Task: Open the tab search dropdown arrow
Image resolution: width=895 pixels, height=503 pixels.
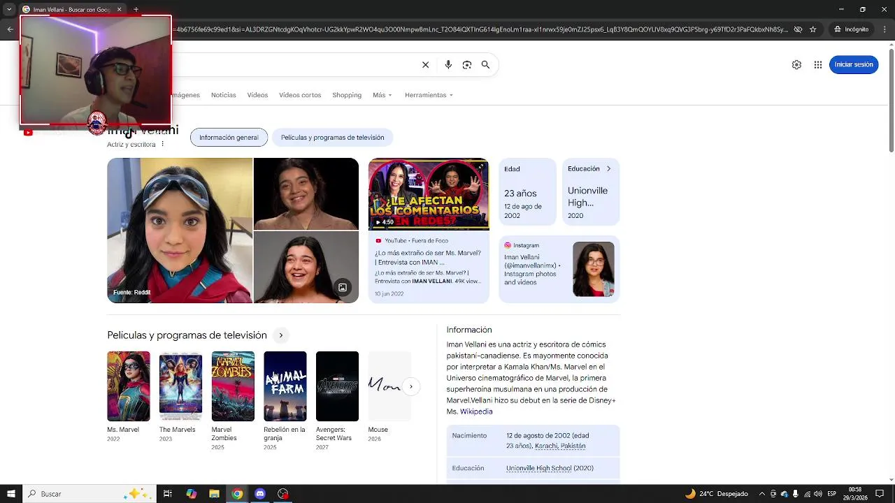Action: pyautogui.click(x=9, y=10)
